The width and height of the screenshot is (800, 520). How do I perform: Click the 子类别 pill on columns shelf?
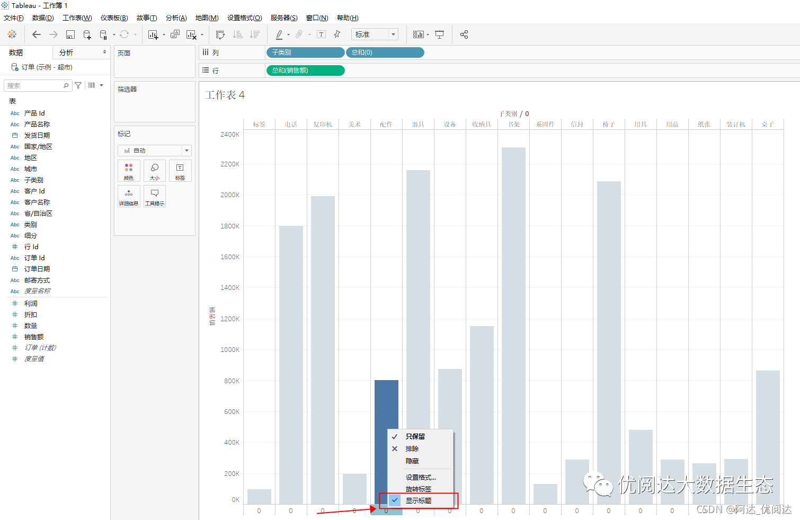pyautogui.click(x=305, y=52)
